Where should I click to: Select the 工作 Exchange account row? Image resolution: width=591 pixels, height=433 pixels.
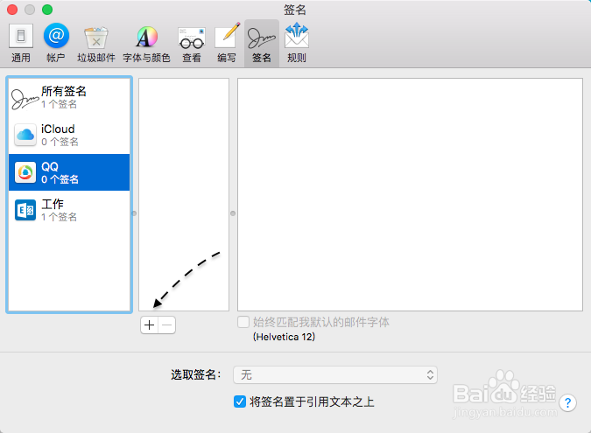tap(69, 210)
